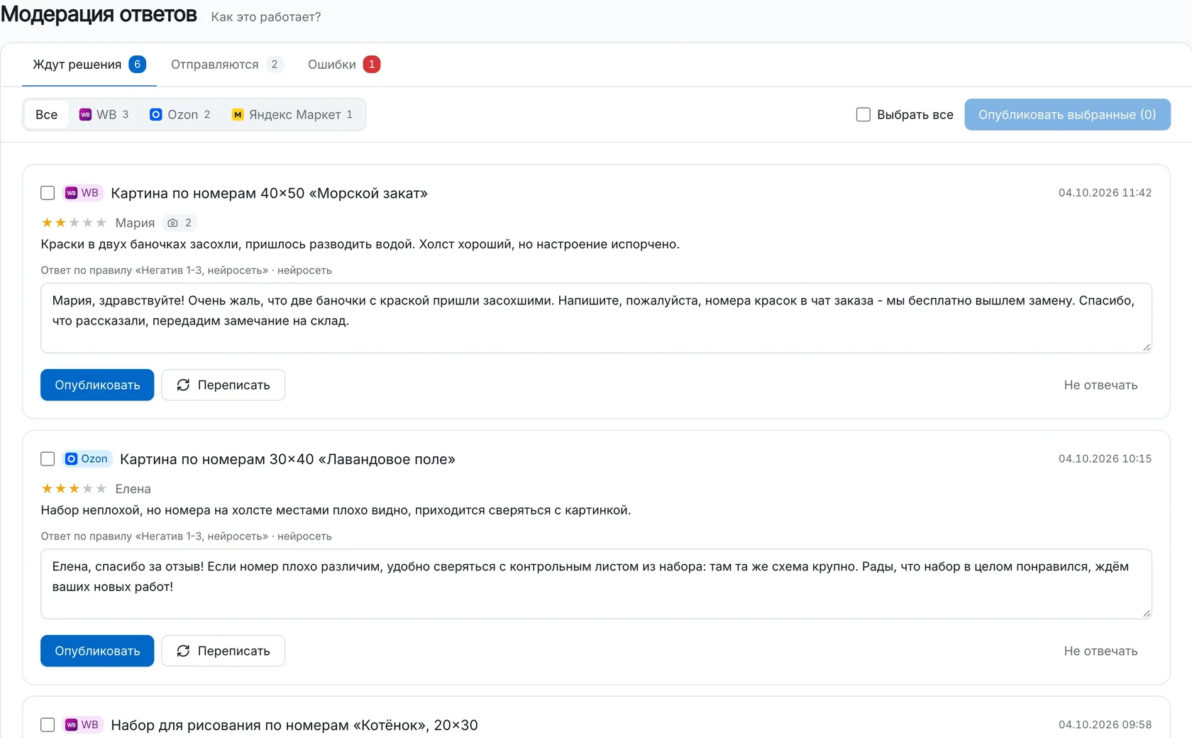Click the camera photo icon beside Мария
The width and height of the screenshot is (1192, 738).
click(172, 223)
